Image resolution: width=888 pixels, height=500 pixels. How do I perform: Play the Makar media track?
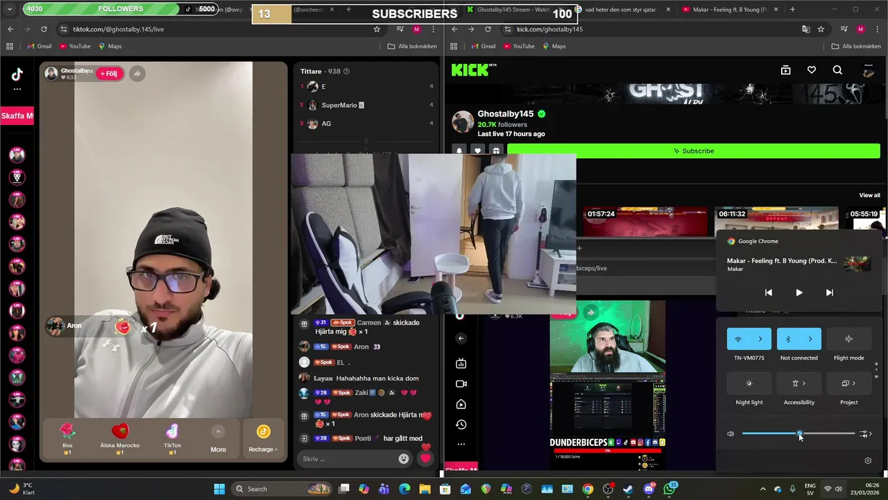tap(799, 292)
